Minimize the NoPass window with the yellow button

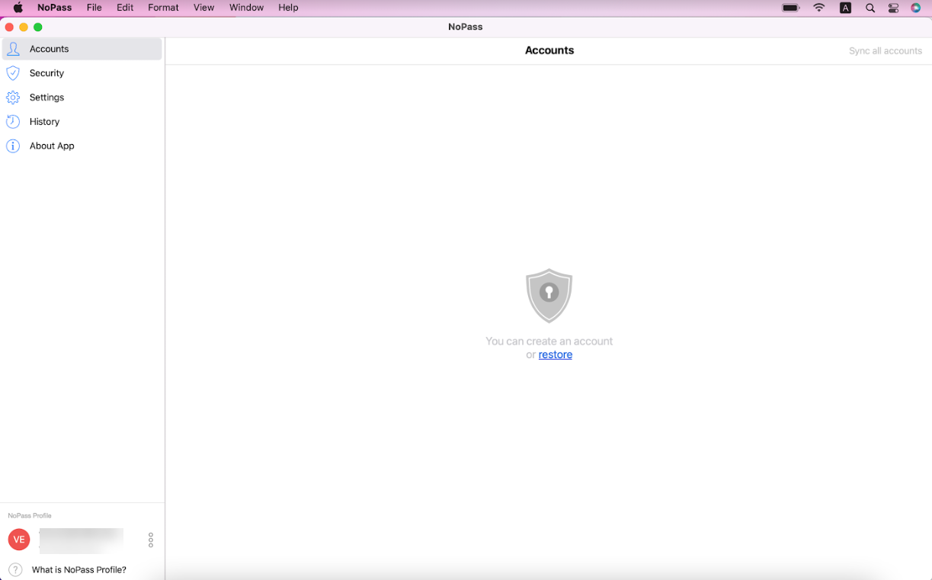pyautogui.click(x=24, y=27)
